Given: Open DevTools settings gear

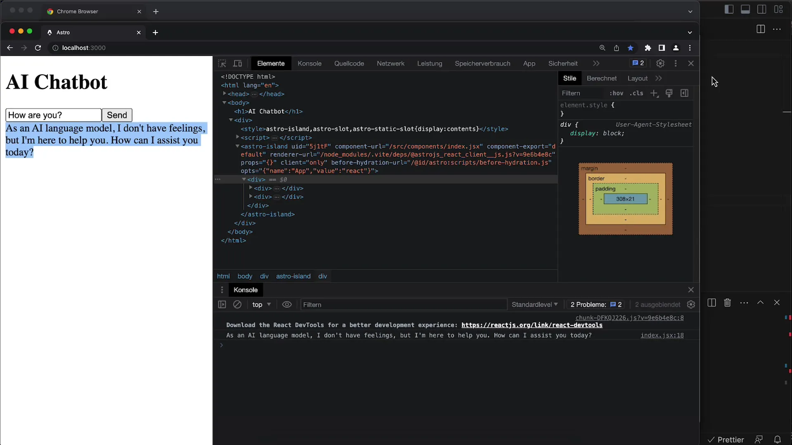Looking at the screenshot, I should click(660, 64).
